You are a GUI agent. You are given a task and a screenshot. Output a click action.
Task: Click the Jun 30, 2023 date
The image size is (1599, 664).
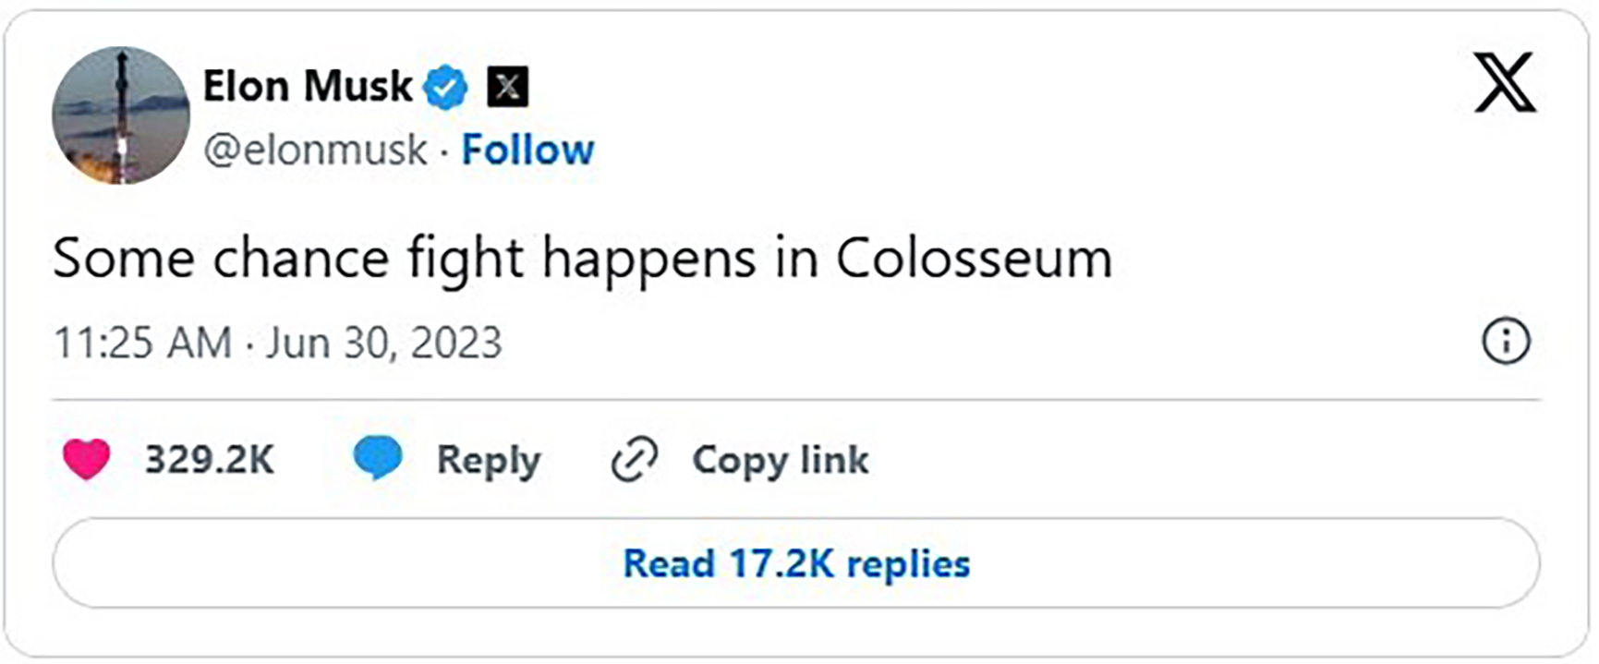click(384, 343)
